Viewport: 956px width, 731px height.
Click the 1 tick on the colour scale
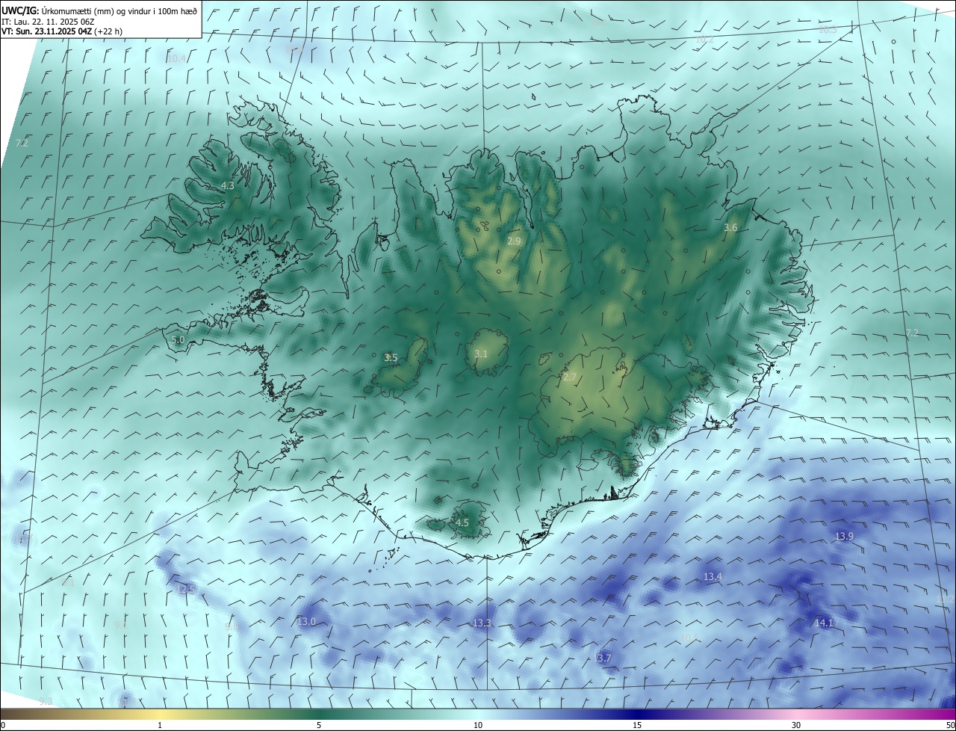pos(160,725)
